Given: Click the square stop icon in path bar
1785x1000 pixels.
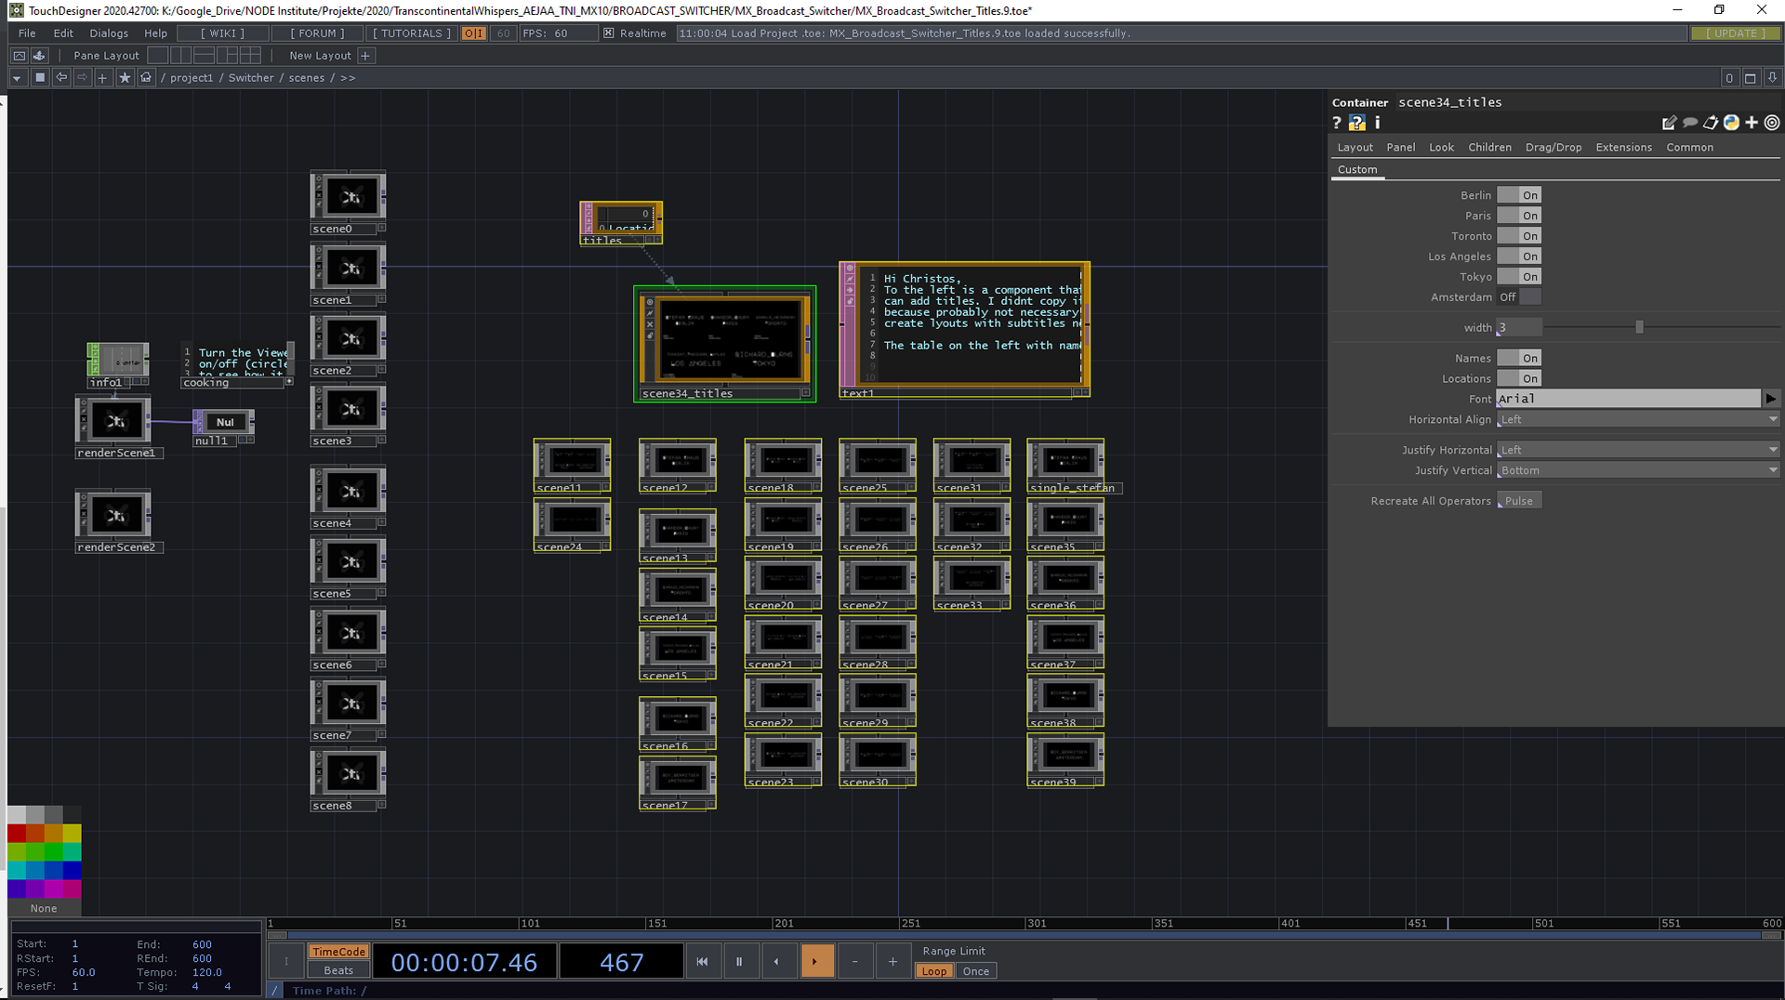Looking at the screenshot, I should [40, 78].
